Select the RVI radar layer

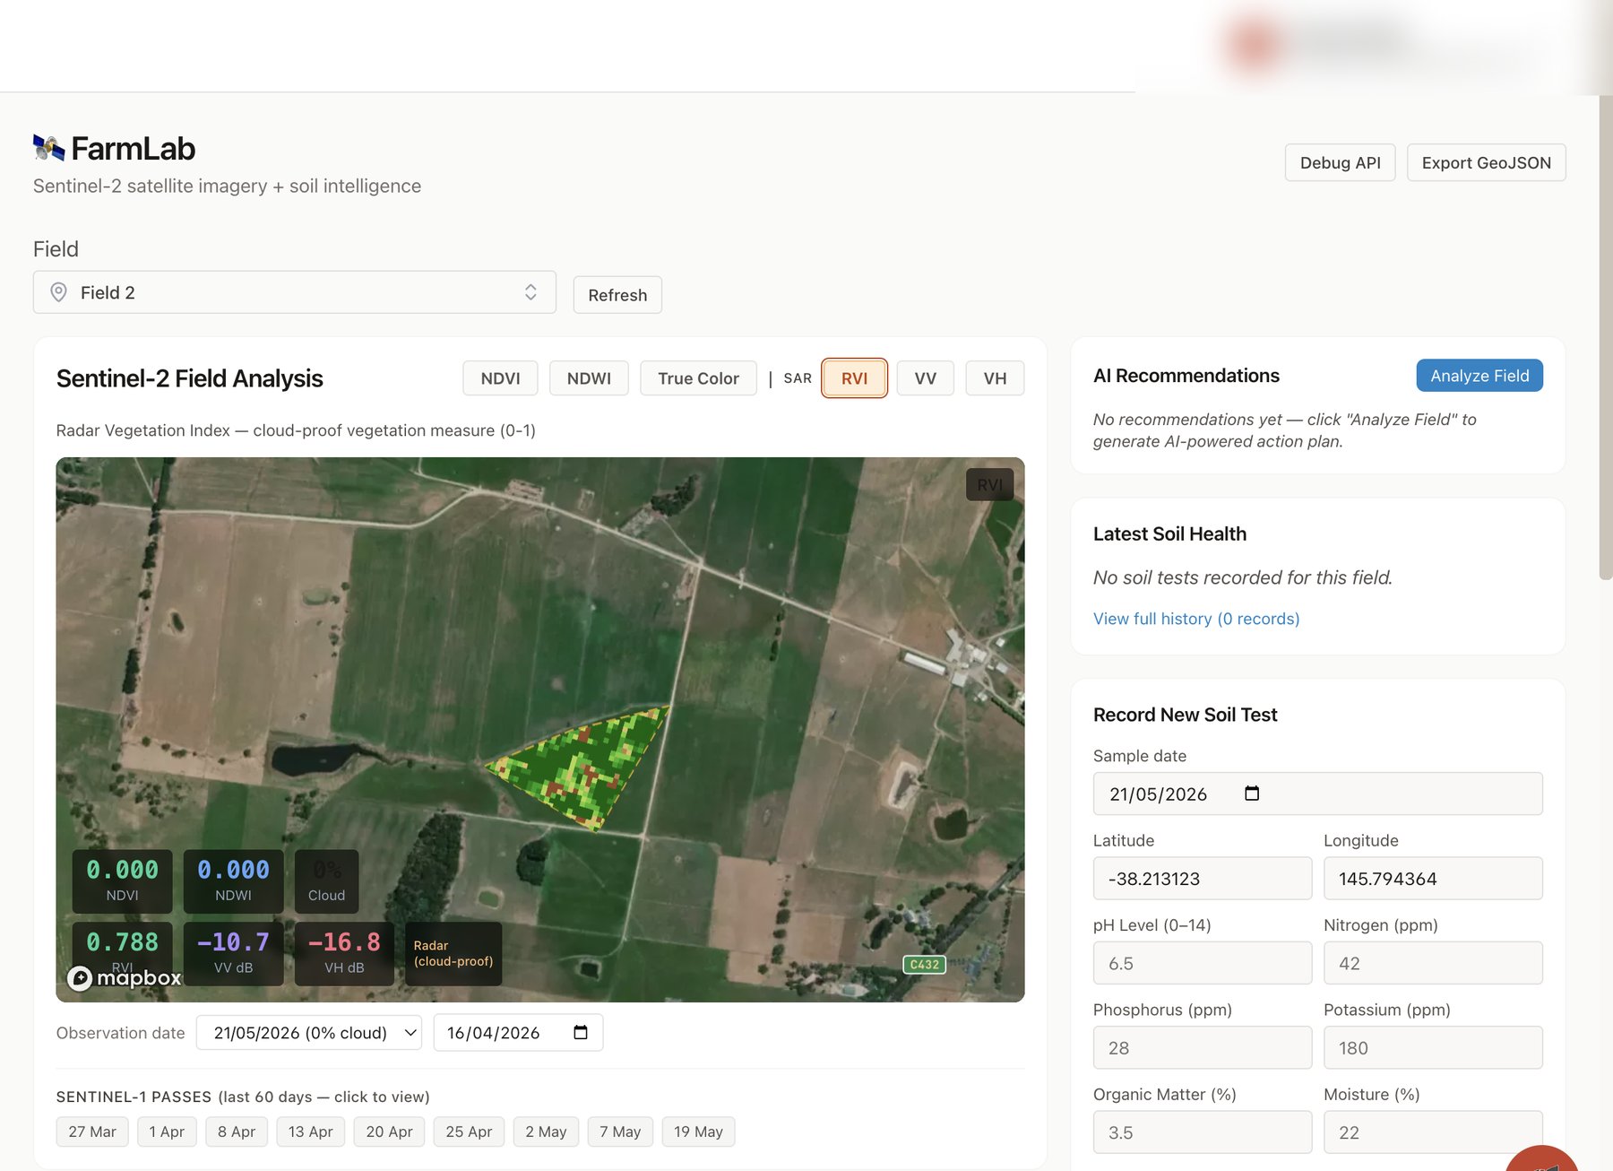pos(854,378)
